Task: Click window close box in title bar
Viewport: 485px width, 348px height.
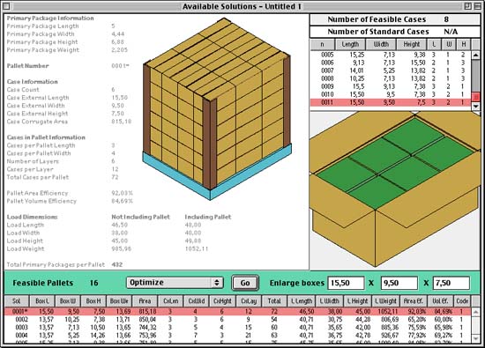Action: tap(6, 6)
